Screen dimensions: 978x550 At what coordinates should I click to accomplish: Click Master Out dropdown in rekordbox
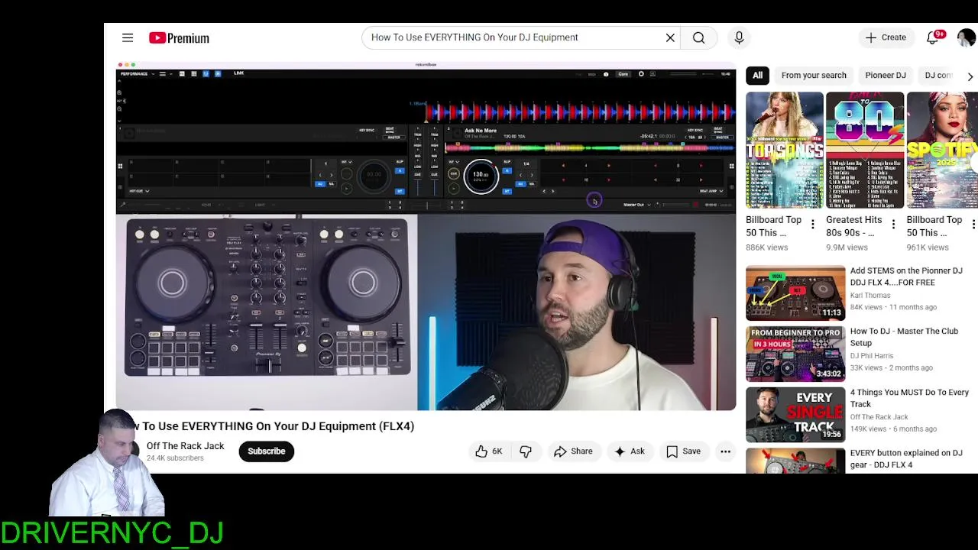(637, 205)
